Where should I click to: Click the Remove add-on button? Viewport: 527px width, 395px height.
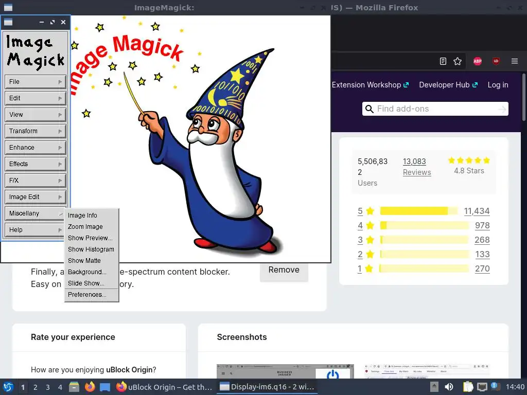pyautogui.click(x=284, y=271)
